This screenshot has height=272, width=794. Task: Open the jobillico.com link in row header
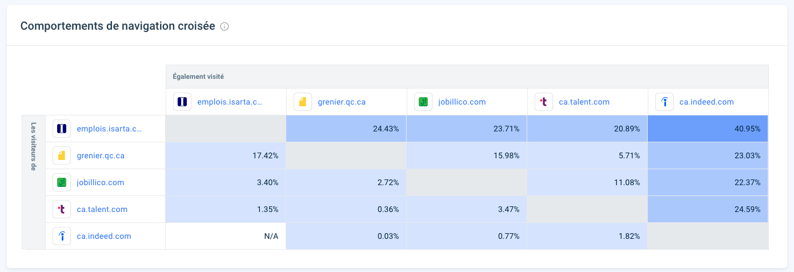tap(101, 182)
